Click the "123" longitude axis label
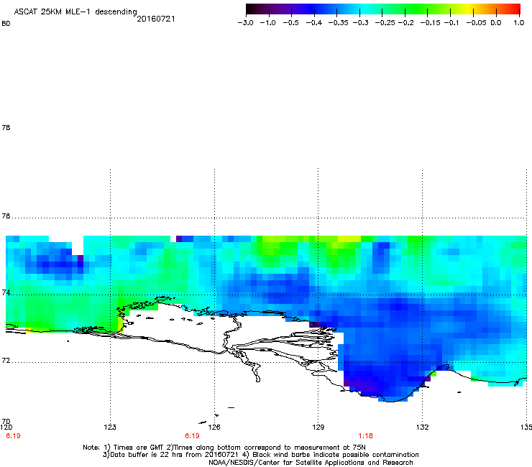Image resolution: width=532 pixels, height=467 pixels. point(110,427)
